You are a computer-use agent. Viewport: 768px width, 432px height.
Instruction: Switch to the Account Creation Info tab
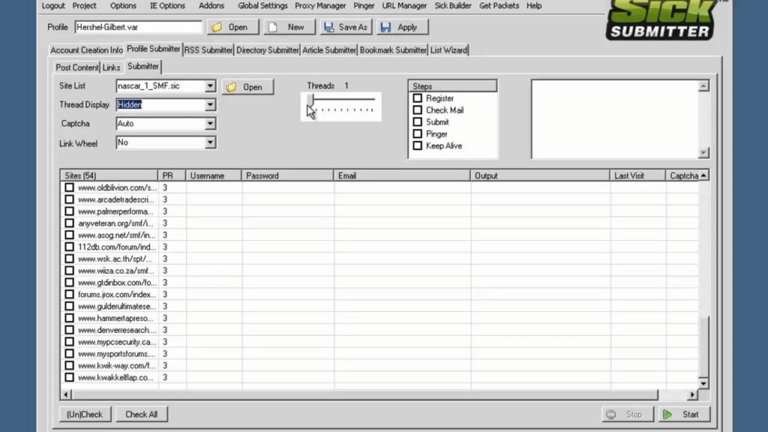87,50
